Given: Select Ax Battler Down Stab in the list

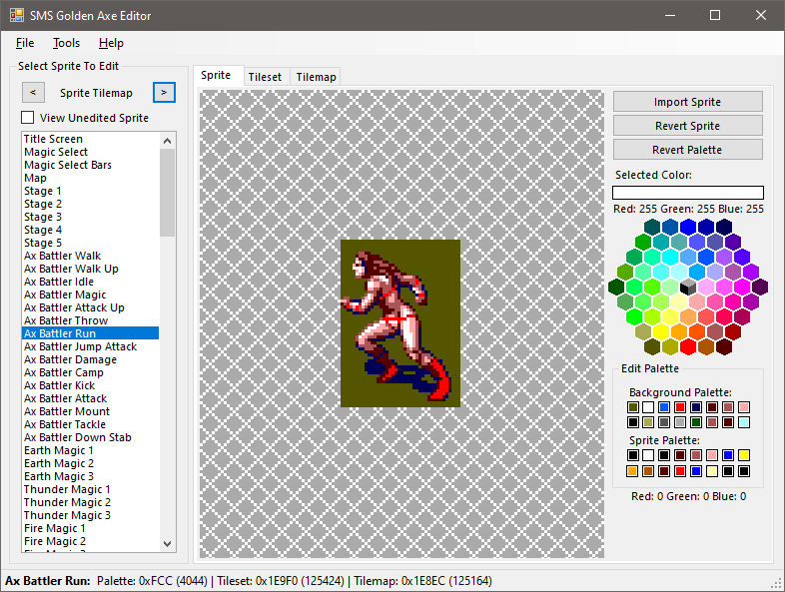Looking at the screenshot, I should (91, 437).
